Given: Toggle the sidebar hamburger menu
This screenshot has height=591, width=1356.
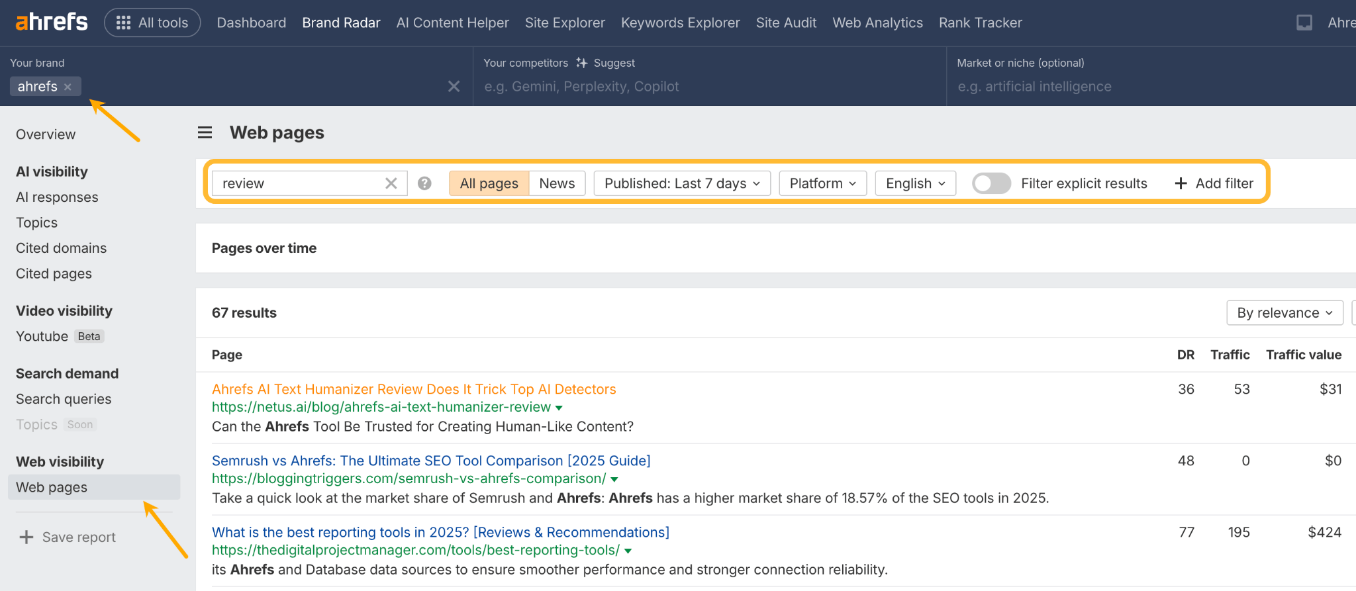Looking at the screenshot, I should (205, 133).
